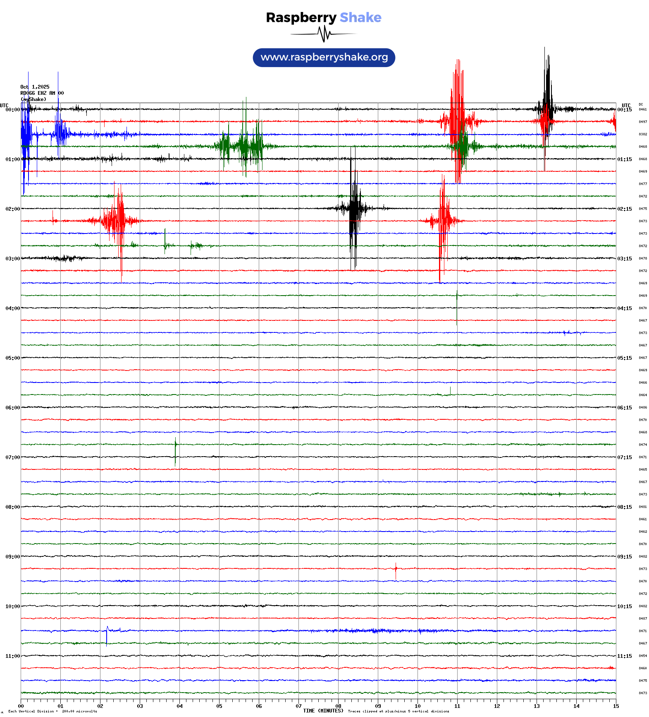Select the 06:15 time label on right
649x717 pixels.
tap(624, 408)
